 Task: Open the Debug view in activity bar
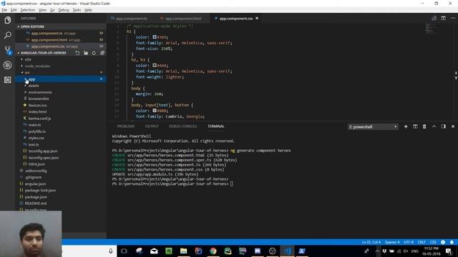(8, 65)
